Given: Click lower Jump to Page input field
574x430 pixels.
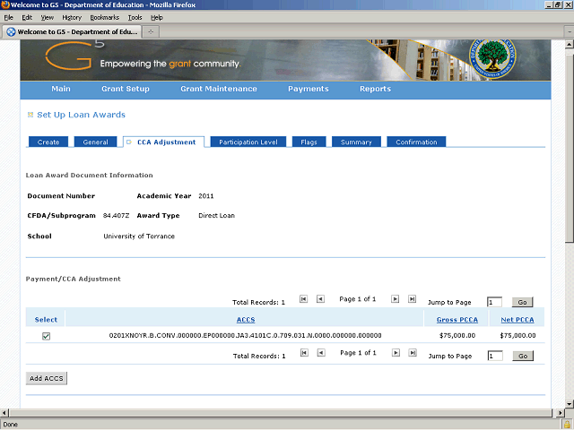Looking at the screenshot, I should (495, 356).
